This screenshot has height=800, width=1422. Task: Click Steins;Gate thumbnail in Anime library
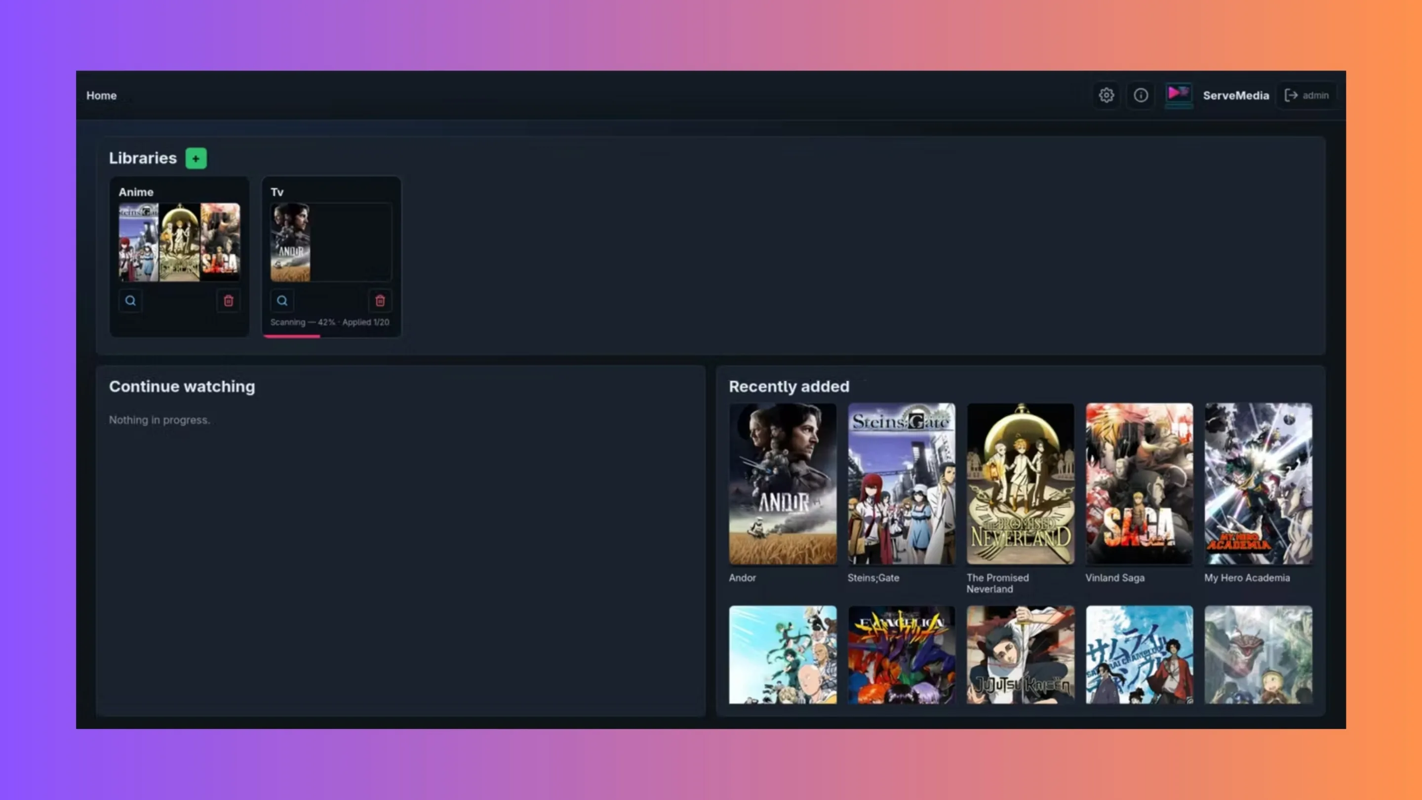pos(139,242)
